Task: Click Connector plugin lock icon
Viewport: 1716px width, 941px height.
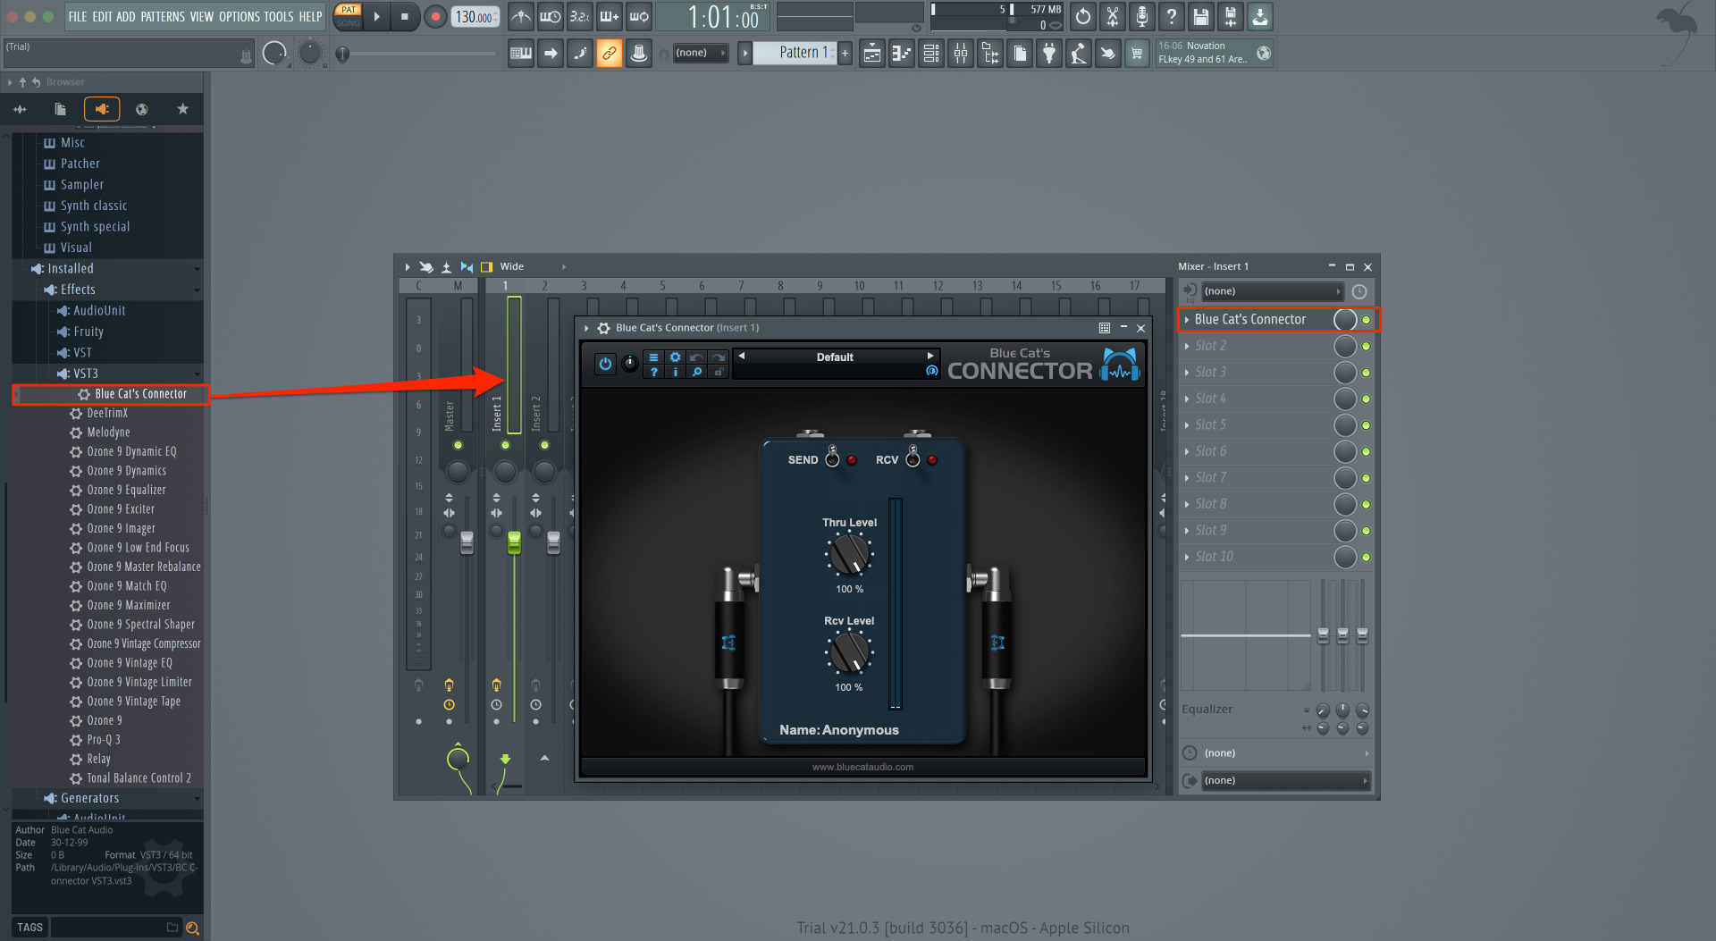Action: coord(719,372)
